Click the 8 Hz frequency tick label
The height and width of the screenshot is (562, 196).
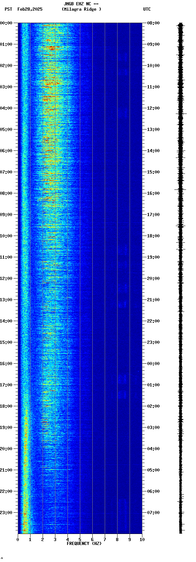click(117, 540)
